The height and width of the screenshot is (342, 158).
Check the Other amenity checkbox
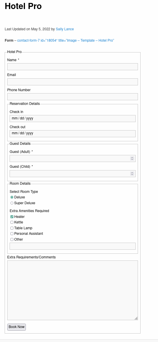12,239
